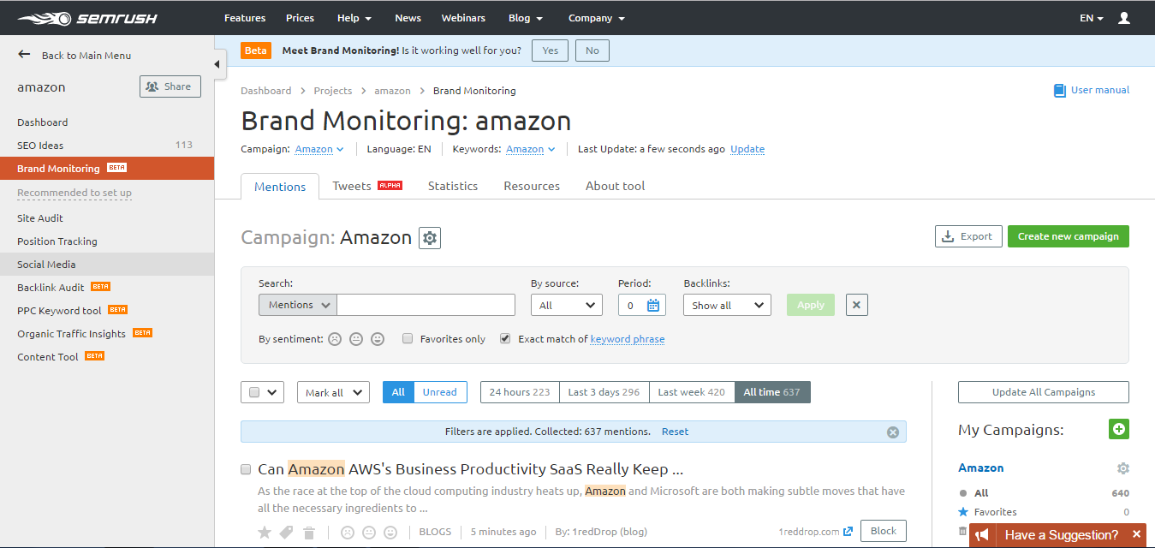Tick the first mention's checkbox

[246, 469]
